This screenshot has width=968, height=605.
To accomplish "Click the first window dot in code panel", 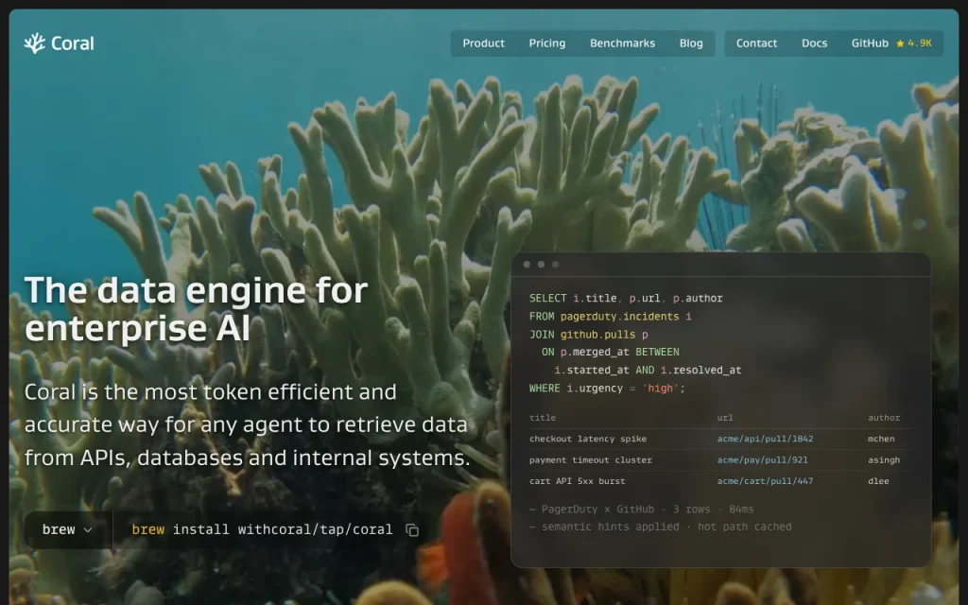I will (x=527, y=265).
